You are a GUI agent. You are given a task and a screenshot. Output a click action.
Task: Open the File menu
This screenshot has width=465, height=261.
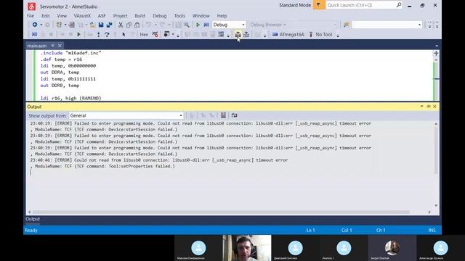click(x=31, y=16)
